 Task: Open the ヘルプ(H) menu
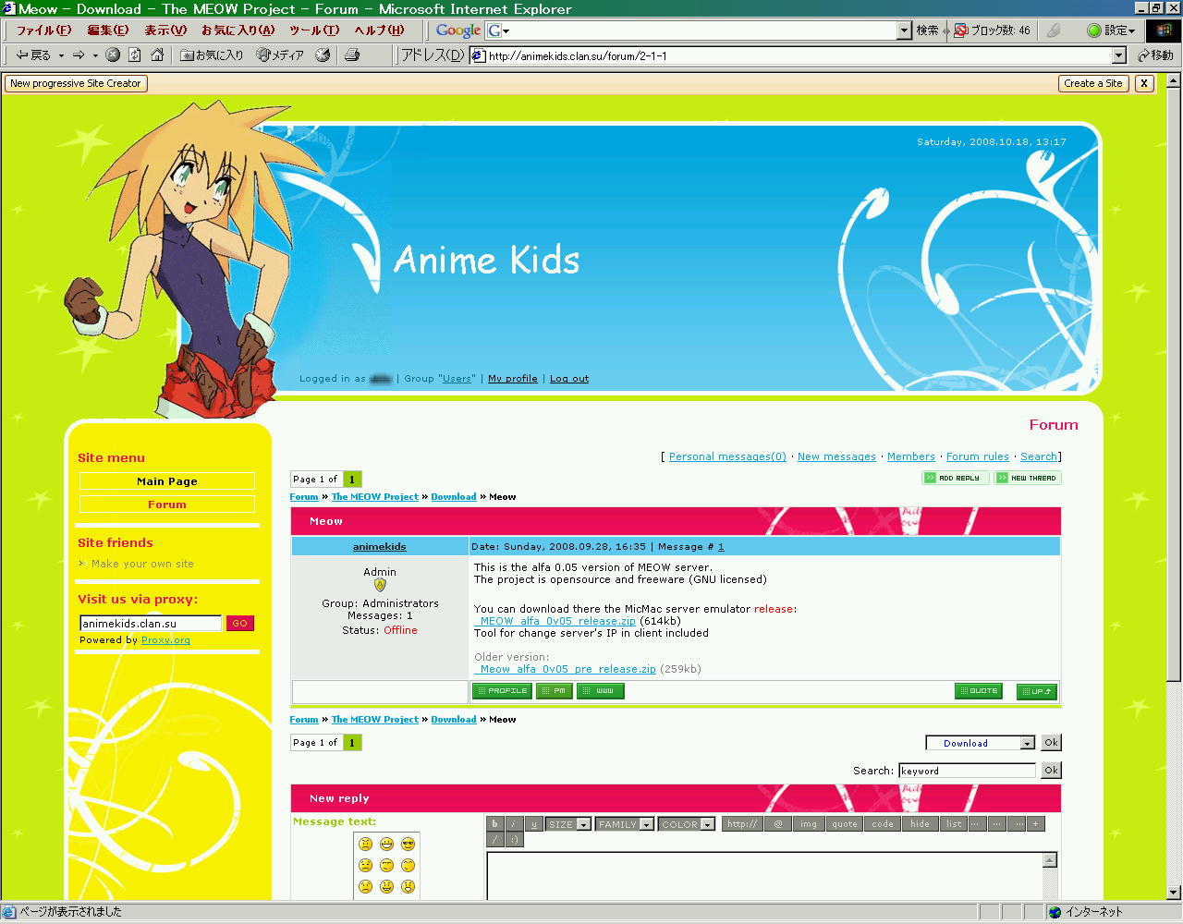pos(379,30)
